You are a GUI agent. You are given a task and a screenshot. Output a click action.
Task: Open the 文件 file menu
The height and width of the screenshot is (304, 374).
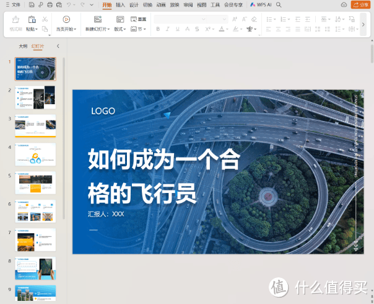13,5
